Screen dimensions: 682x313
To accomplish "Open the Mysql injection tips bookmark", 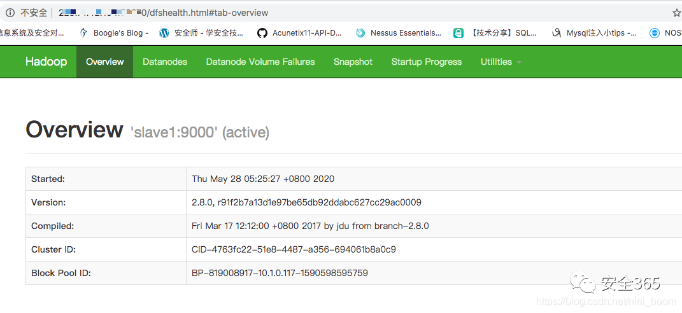I will 557,33.
